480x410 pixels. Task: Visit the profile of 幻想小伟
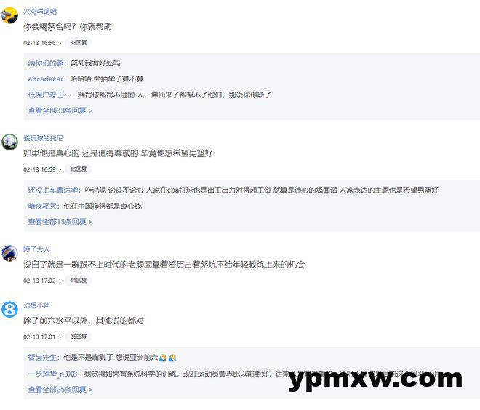[36, 305]
